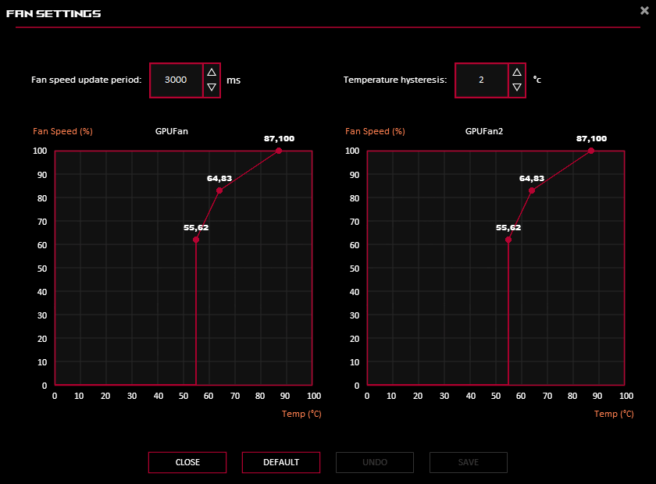This screenshot has width=656, height=484.
Task: Click the fan speed update period field showing 3000
Action: point(176,80)
